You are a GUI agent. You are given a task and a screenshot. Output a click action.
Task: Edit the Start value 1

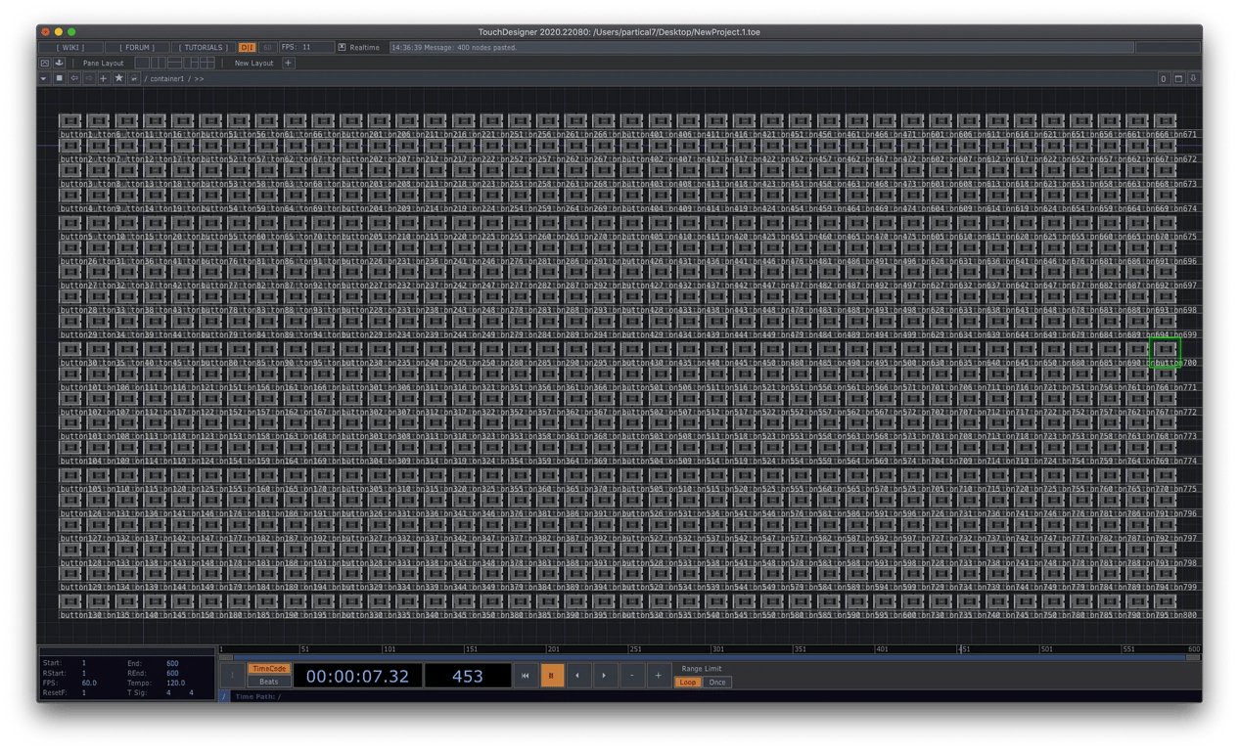[84, 663]
